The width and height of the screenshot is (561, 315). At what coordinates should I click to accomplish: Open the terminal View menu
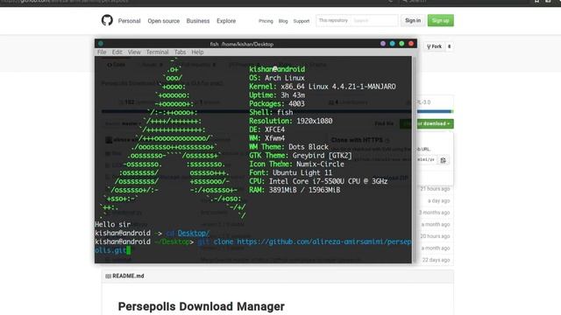pyautogui.click(x=134, y=52)
